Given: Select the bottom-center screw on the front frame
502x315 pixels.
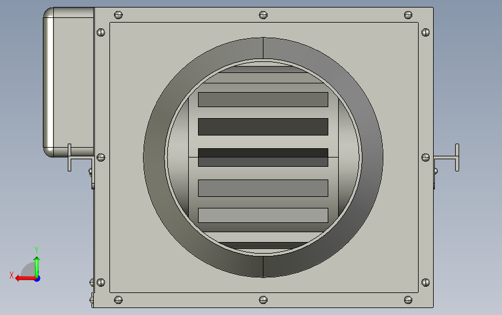Looking at the screenshot, I should pyautogui.click(x=263, y=300).
